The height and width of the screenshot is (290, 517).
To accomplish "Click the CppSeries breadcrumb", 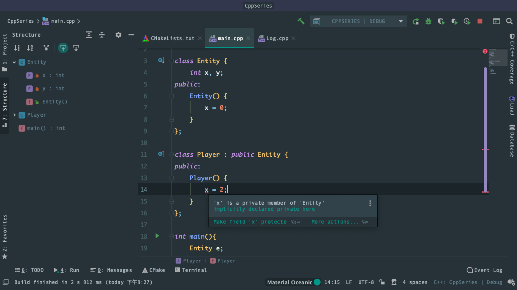I will click(21, 21).
